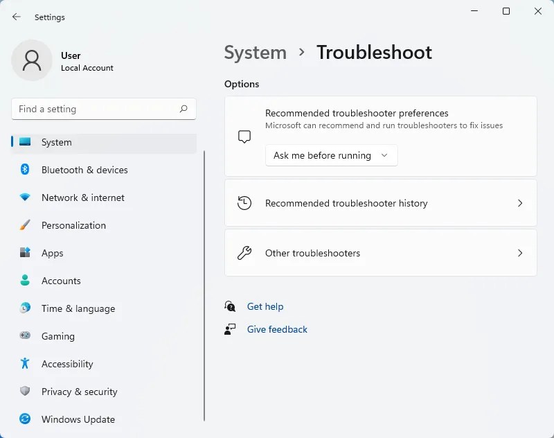Open the Ask me before running dropdown
This screenshot has width=554, height=438.
[x=331, y=155]
